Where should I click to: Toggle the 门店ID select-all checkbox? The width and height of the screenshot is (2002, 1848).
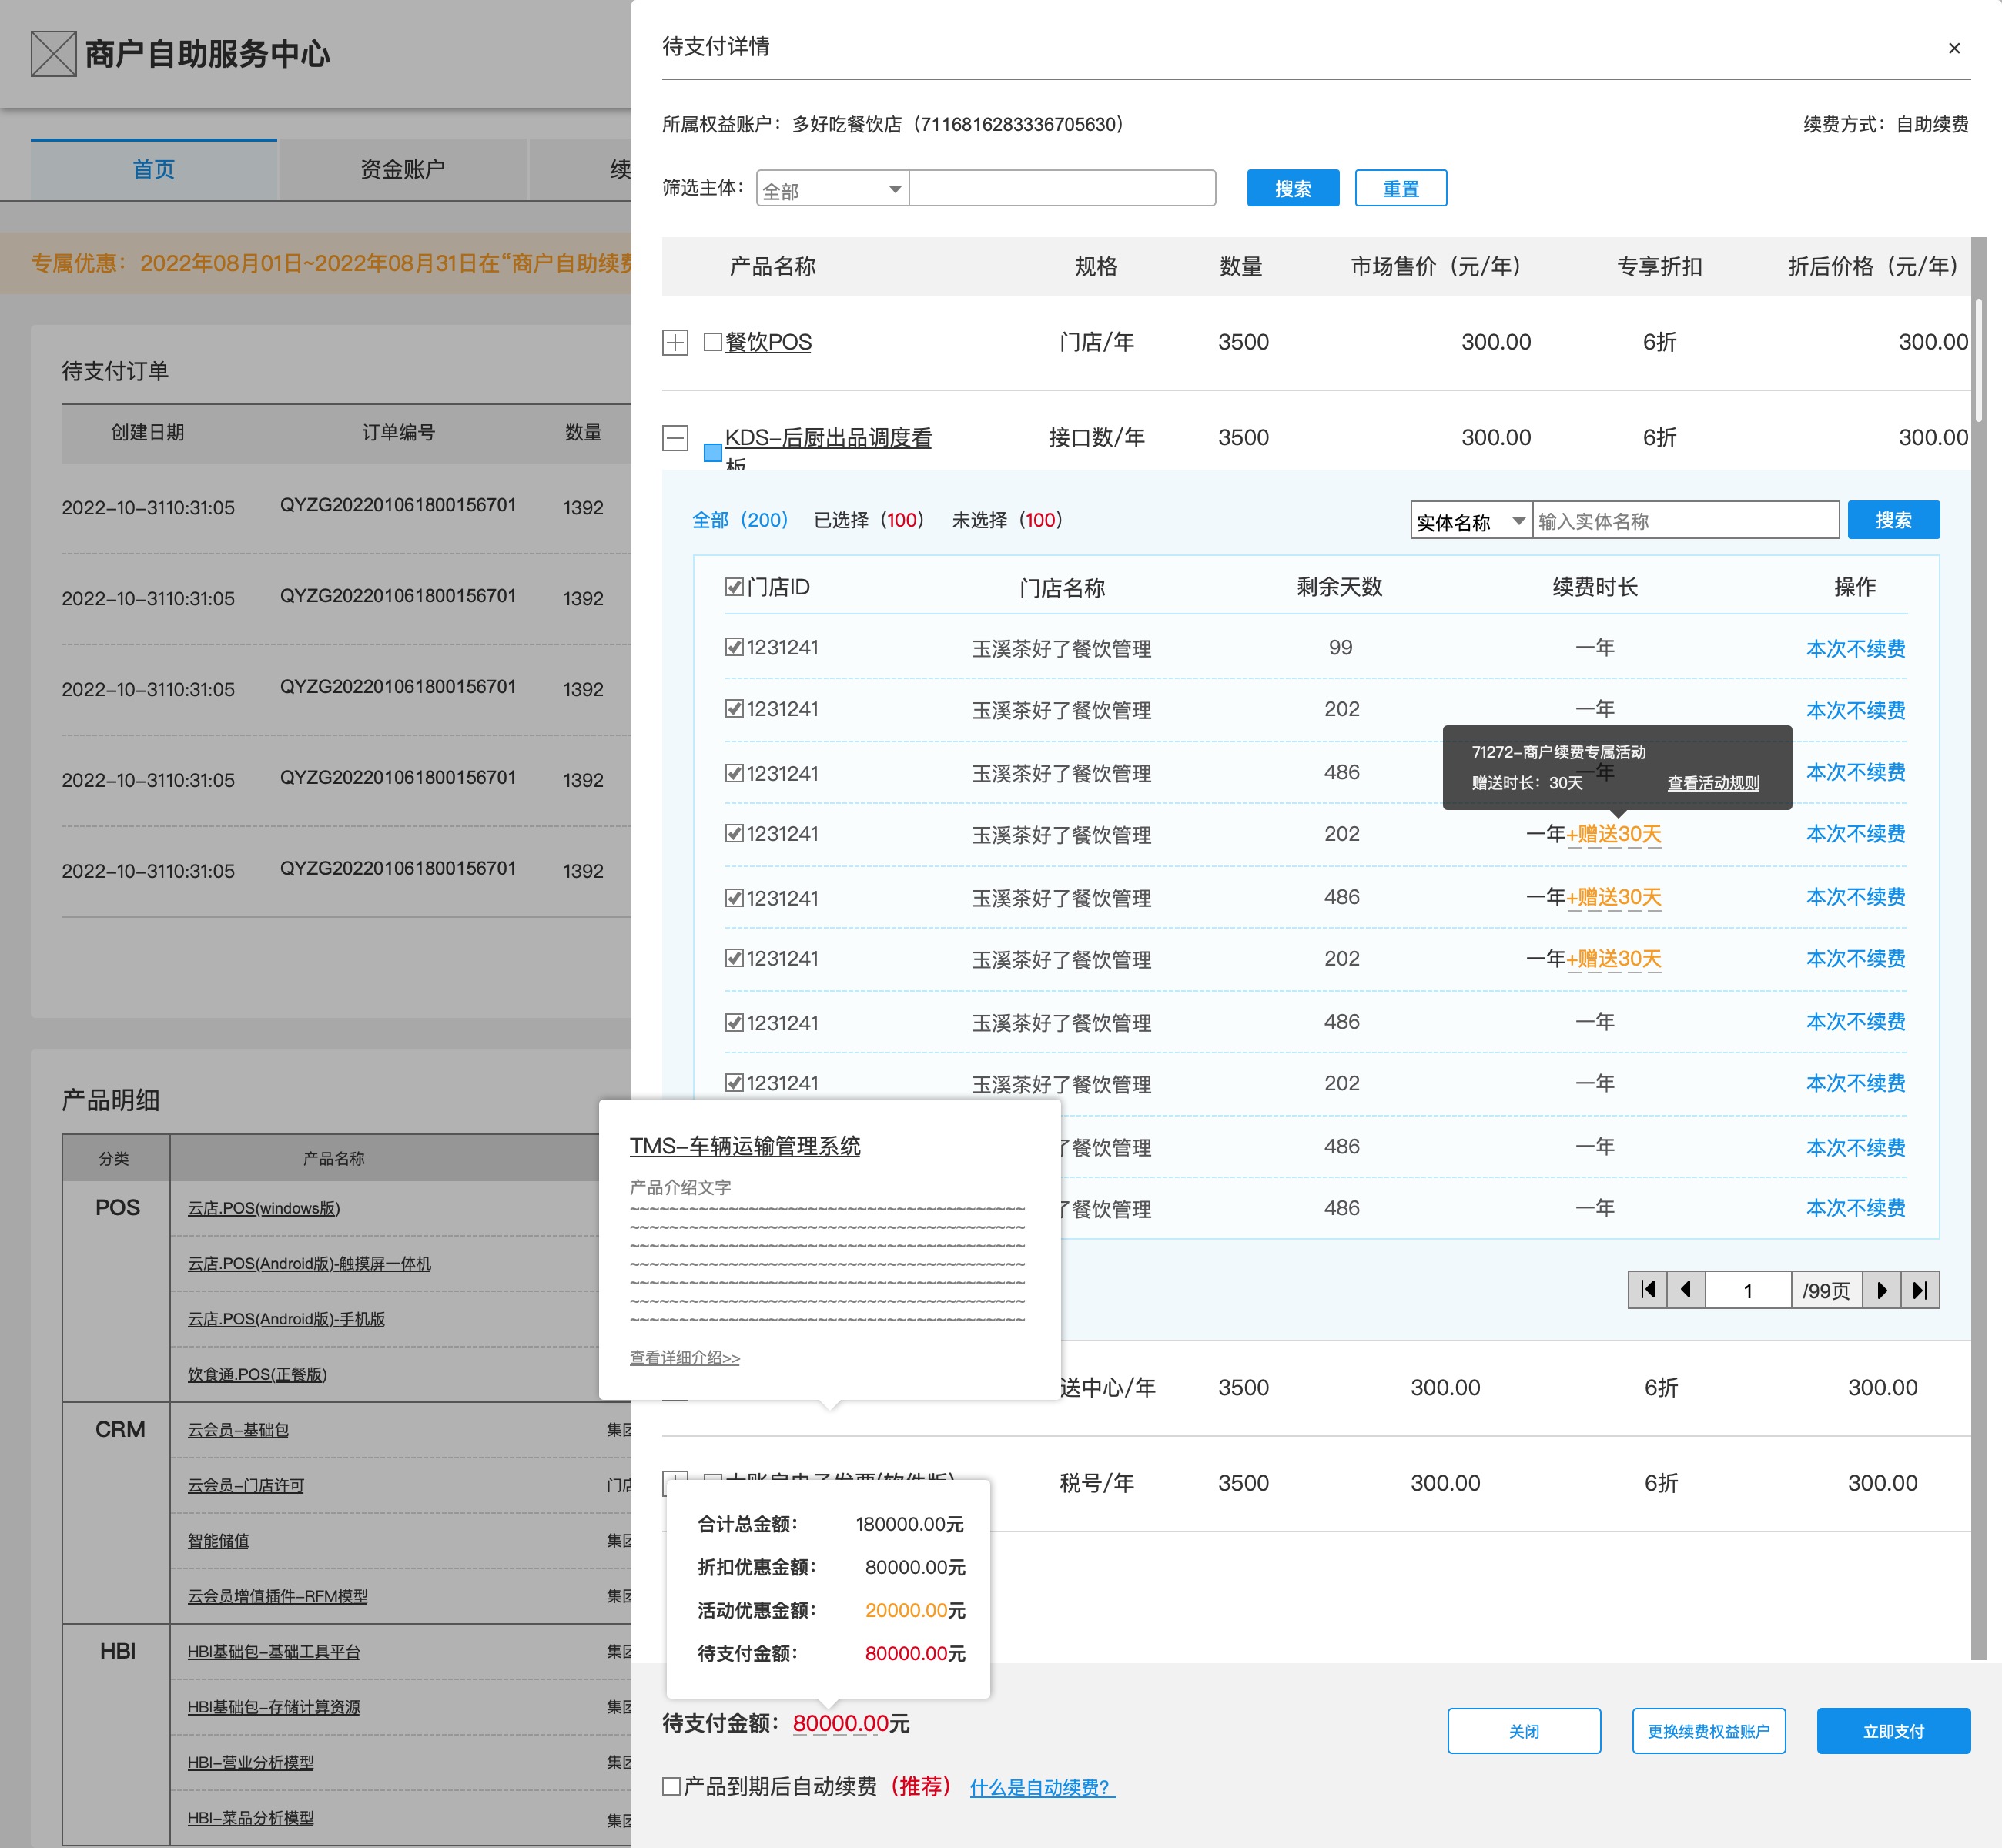point(734,587)
